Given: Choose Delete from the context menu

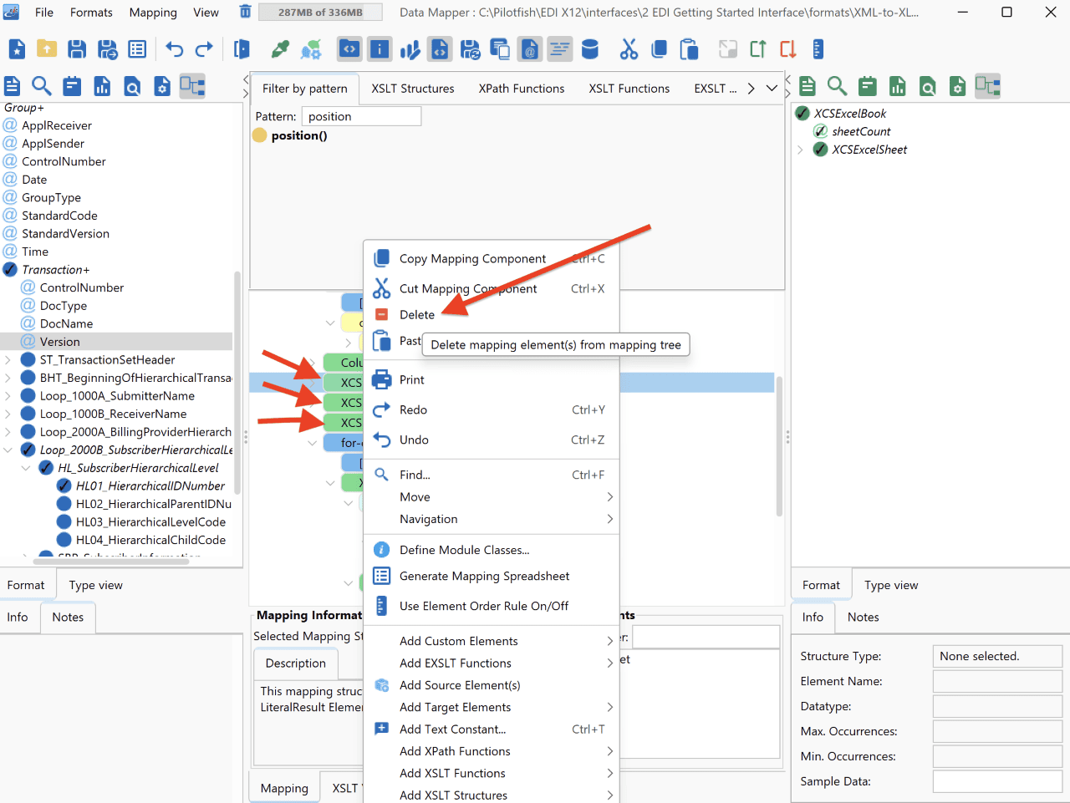Looking at the screenshot, I should pyautogui.click(x=417, y=315).
